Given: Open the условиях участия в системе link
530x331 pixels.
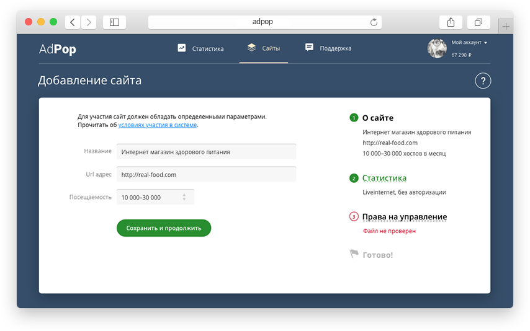Looking at the screenshot, I should pos(158,125).
